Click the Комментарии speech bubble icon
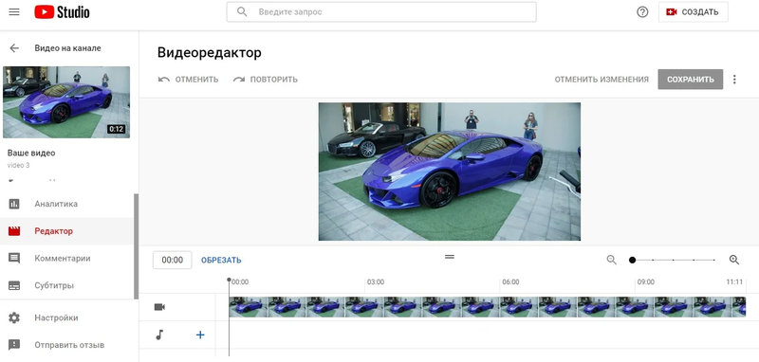 [x=14, y=258]
